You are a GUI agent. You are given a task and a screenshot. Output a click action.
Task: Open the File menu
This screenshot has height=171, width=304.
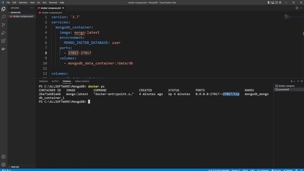pyautogui.click(x=8, y=2)
